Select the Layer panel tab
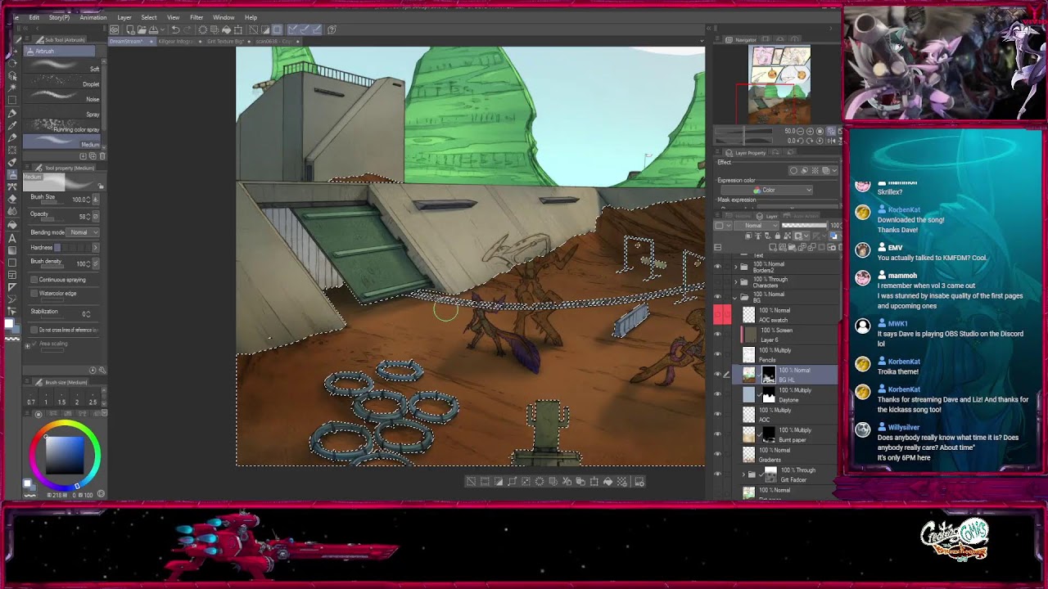Image resolution: width=1048 pixels, height=589 pixels. click(767, 216)
